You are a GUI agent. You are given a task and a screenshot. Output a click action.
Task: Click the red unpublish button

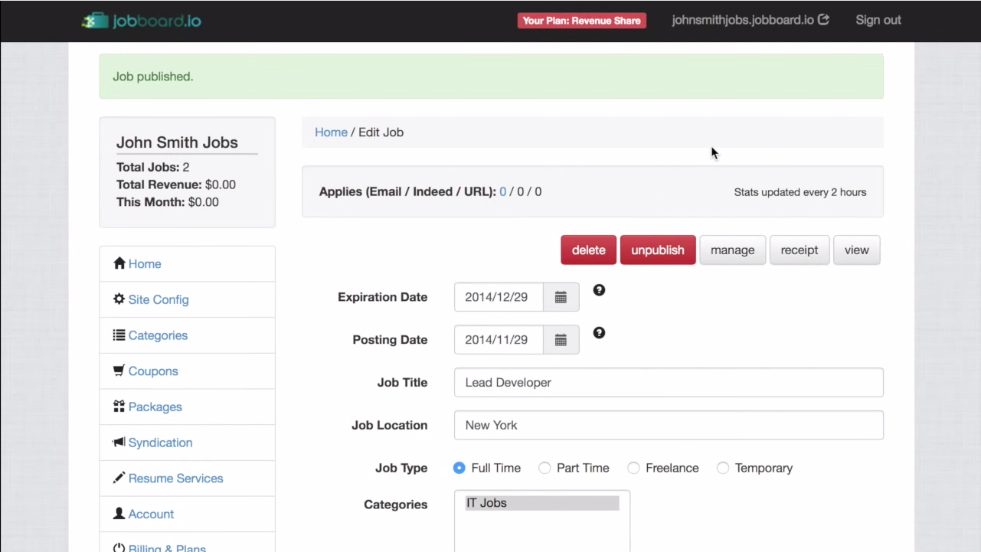point(658,250)
